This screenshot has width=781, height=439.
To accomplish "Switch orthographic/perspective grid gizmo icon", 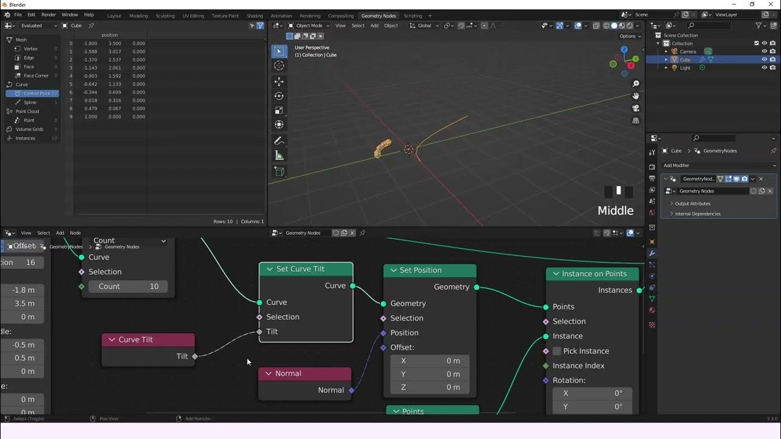I will [636, 121].
